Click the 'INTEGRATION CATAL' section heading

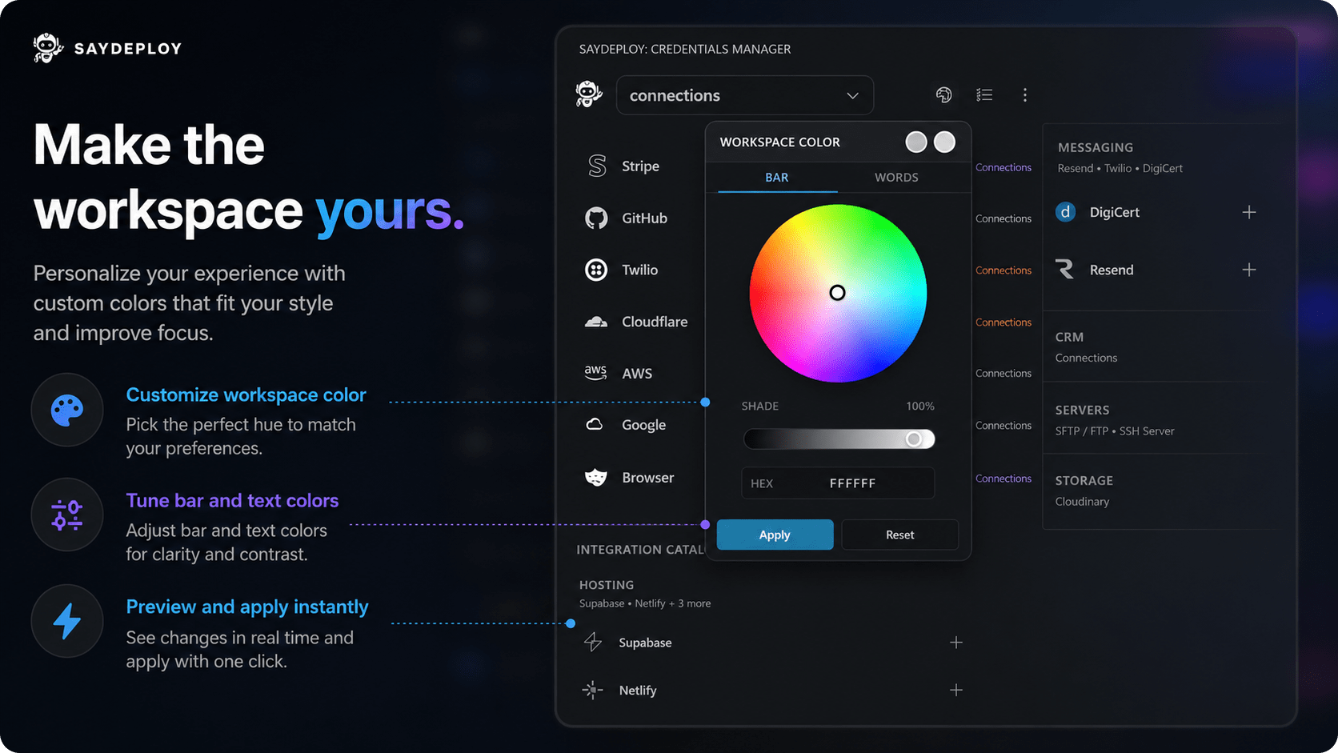(640, 550)
